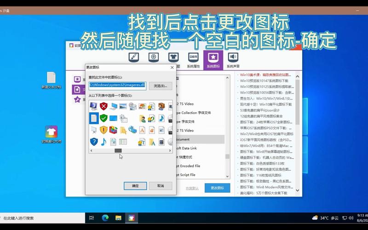
Task: Open the OEM 系统属性 tab
Action: (193, 60)
